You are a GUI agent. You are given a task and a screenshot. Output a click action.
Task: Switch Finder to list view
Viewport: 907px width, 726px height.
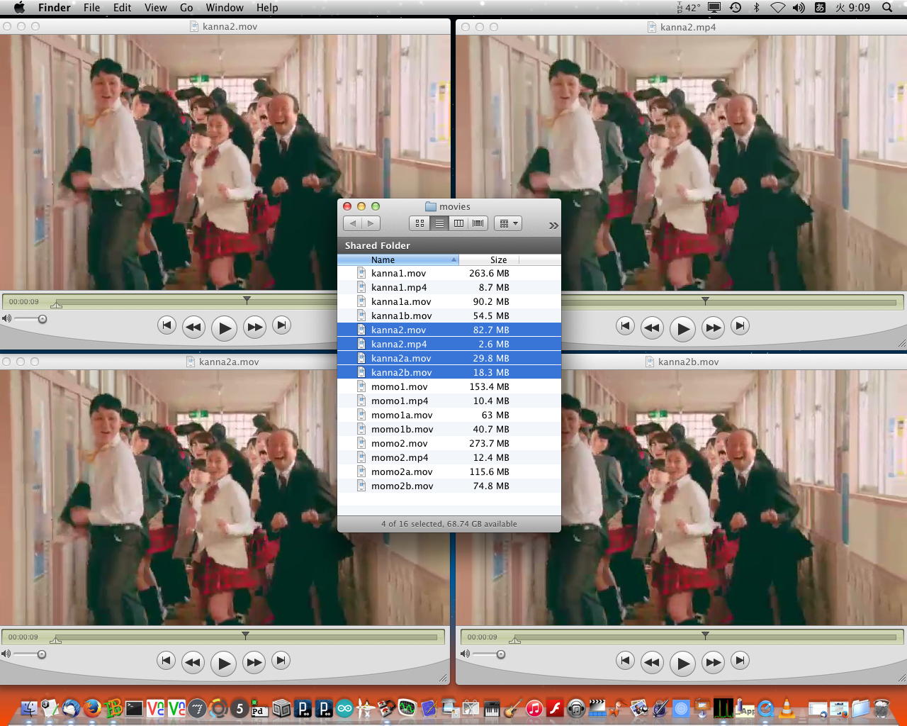pos(439,223)
